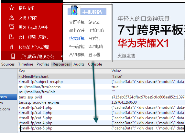
Task: Click the t-shirt icon for 男装/运动/户外
Action: 12,27
